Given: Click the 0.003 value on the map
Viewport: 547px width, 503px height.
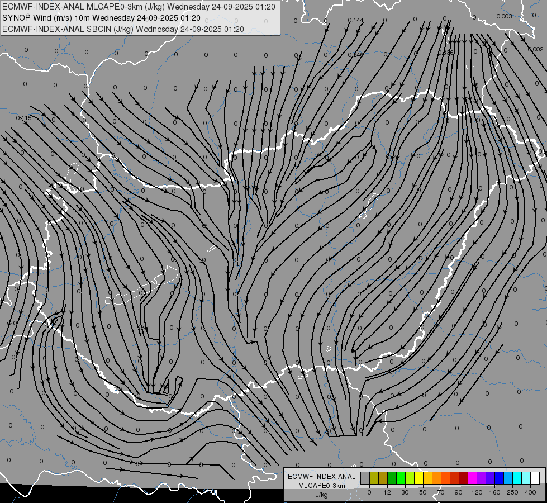Looking at the screenshot, I should pyautogui.click(x=504, y=16).
